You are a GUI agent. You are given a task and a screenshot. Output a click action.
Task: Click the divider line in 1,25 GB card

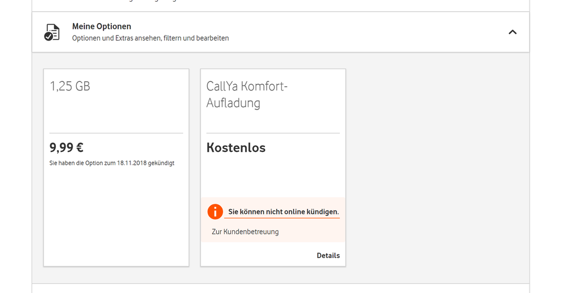[x=116, y=133]
